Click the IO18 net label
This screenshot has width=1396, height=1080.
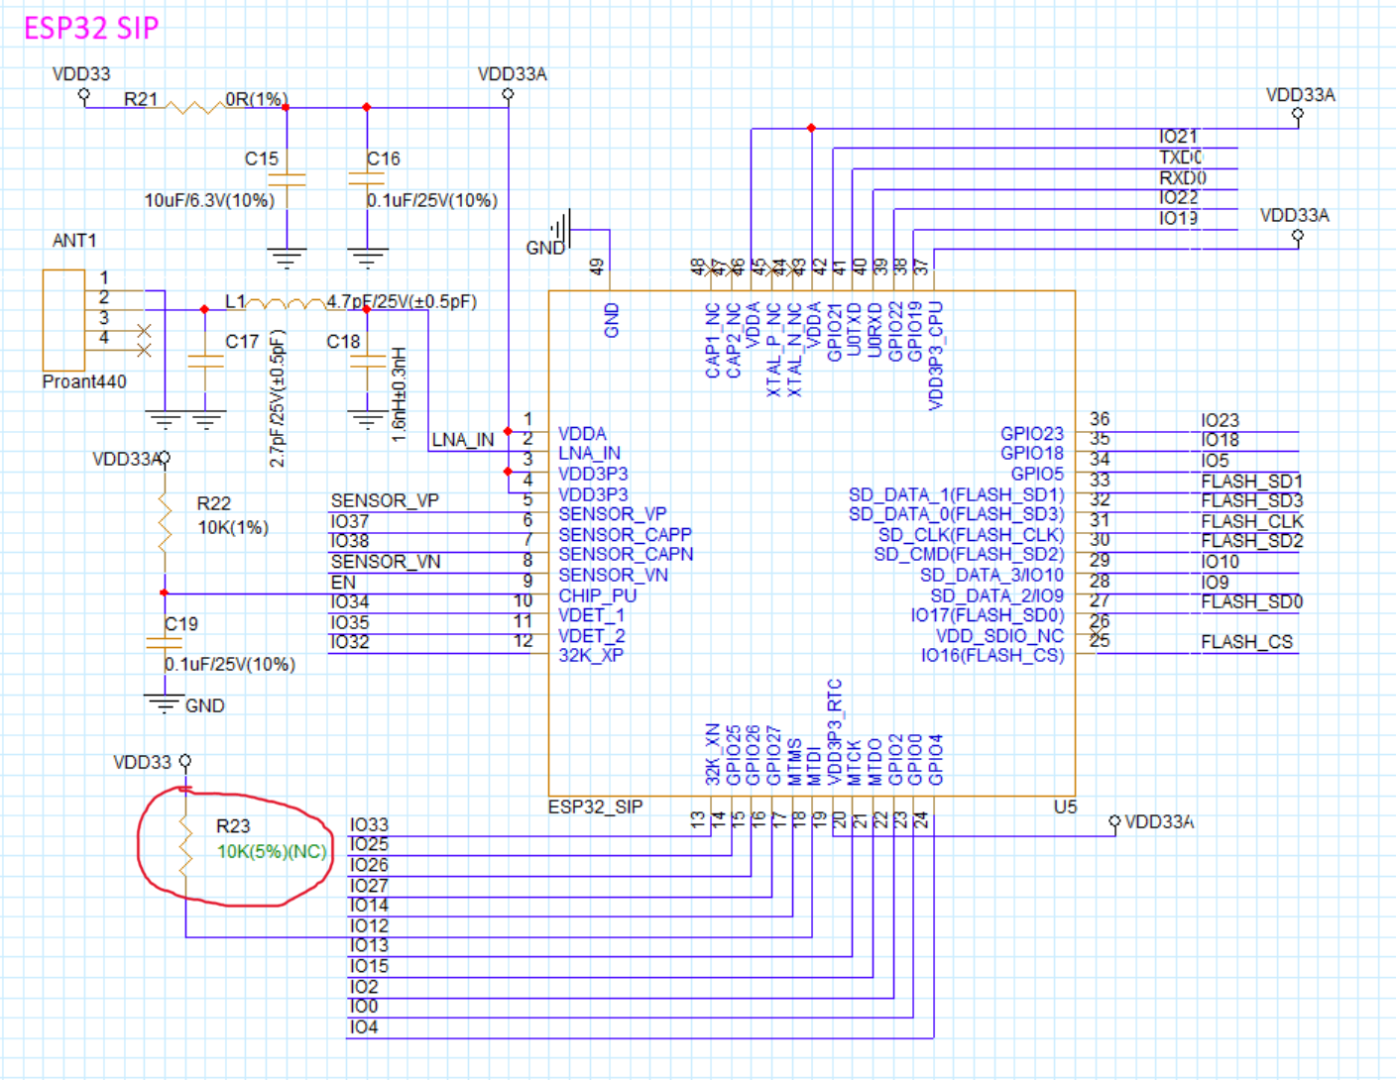[x=1221, y=441]
